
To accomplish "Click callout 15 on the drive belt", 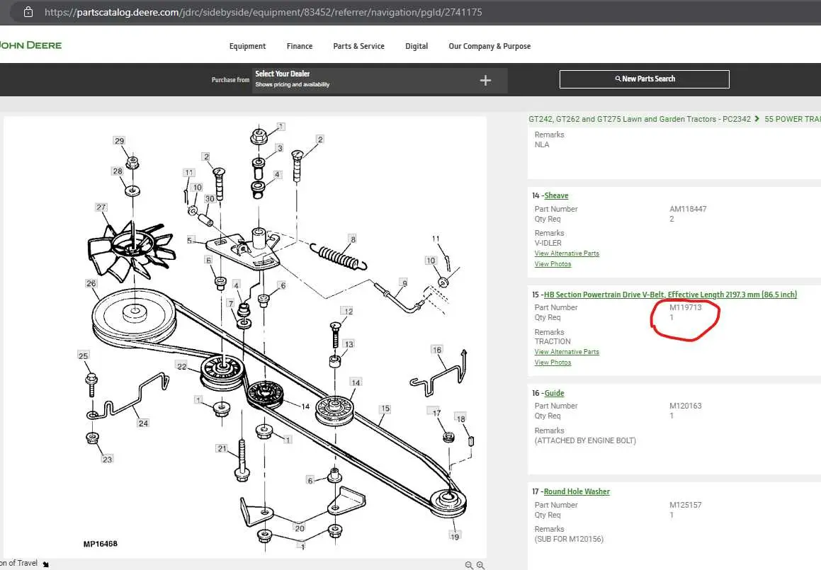I will point(385,409).
